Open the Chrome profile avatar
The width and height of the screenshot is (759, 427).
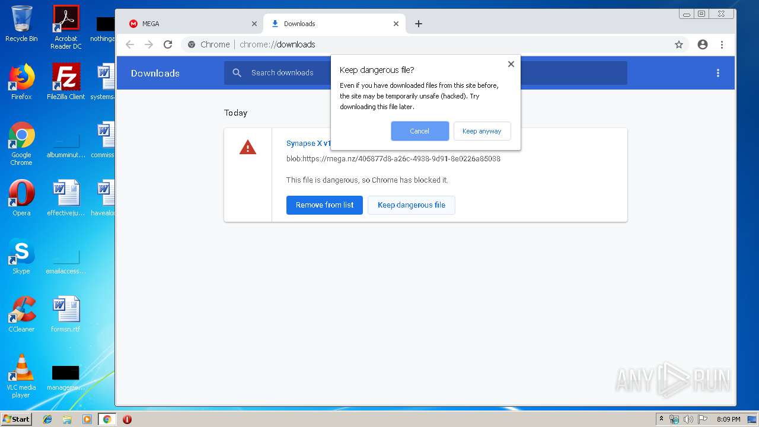(x=703, y=44)
